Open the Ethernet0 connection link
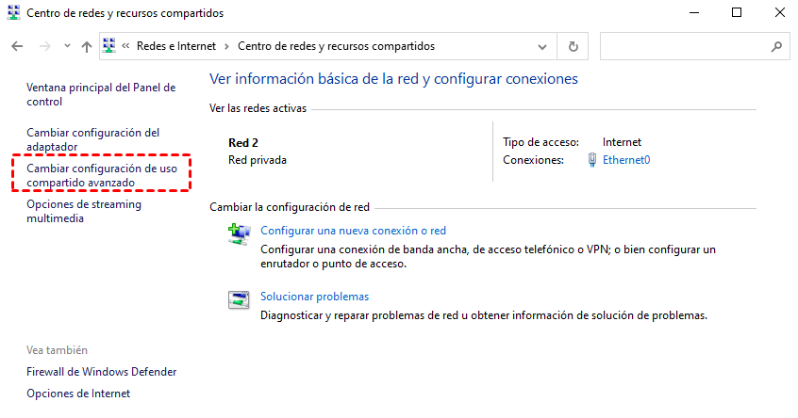The width and height of the screenshot is (798, 418). (x=626, y=160)
